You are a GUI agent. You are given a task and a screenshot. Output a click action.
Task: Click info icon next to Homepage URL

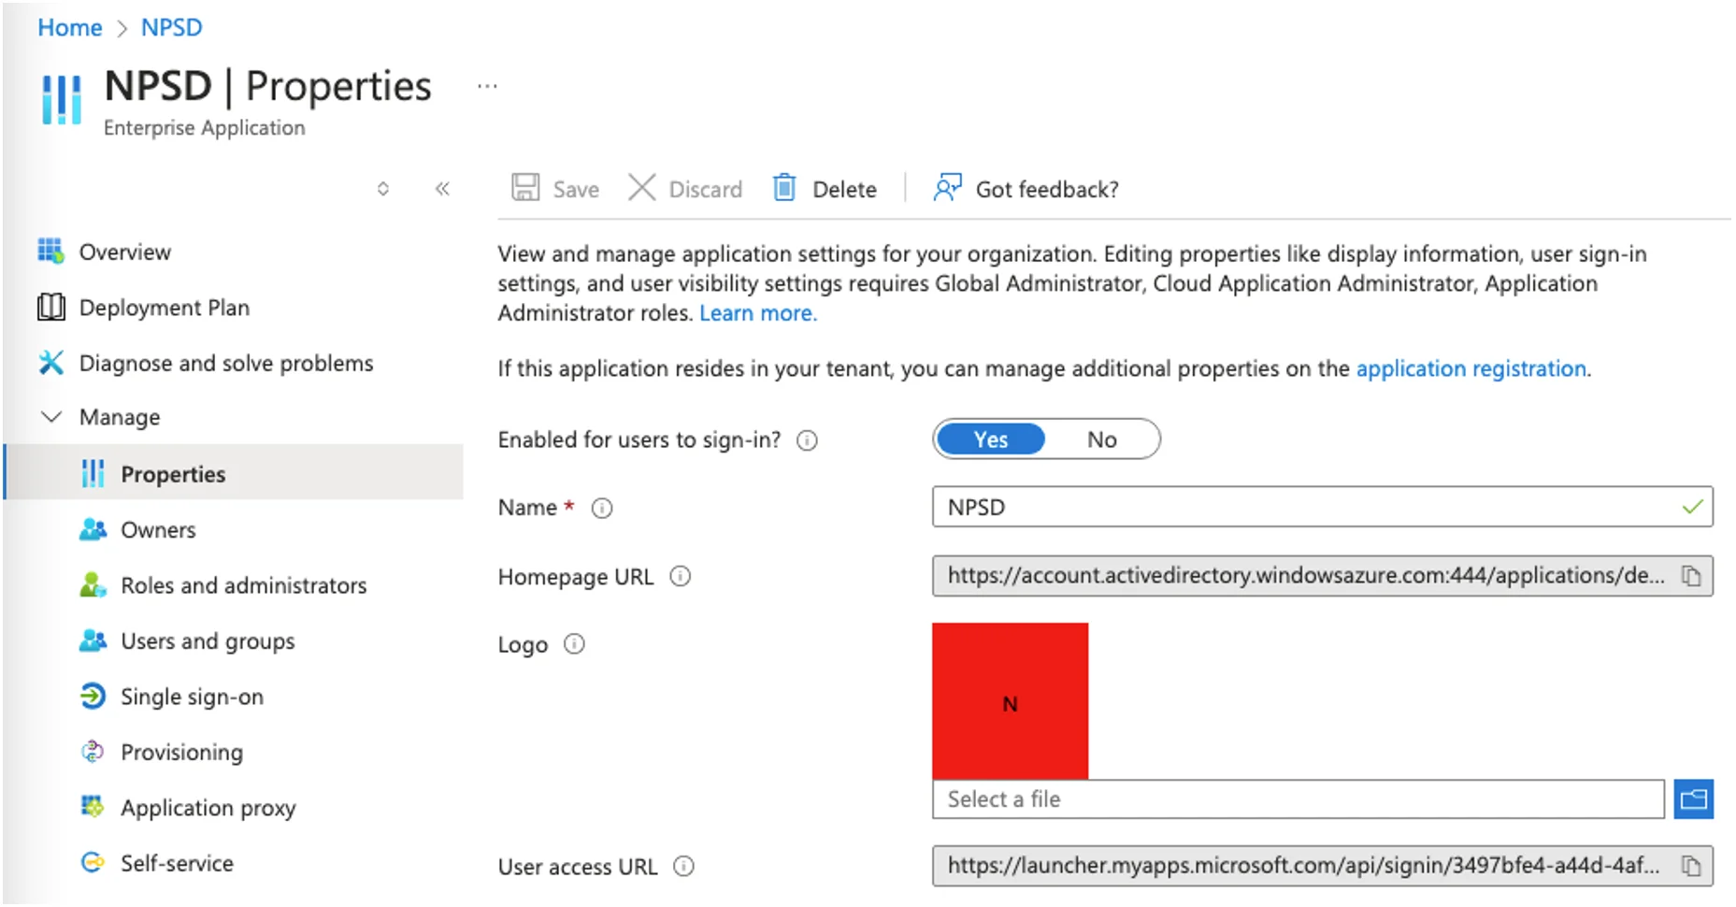coord(681,577)
